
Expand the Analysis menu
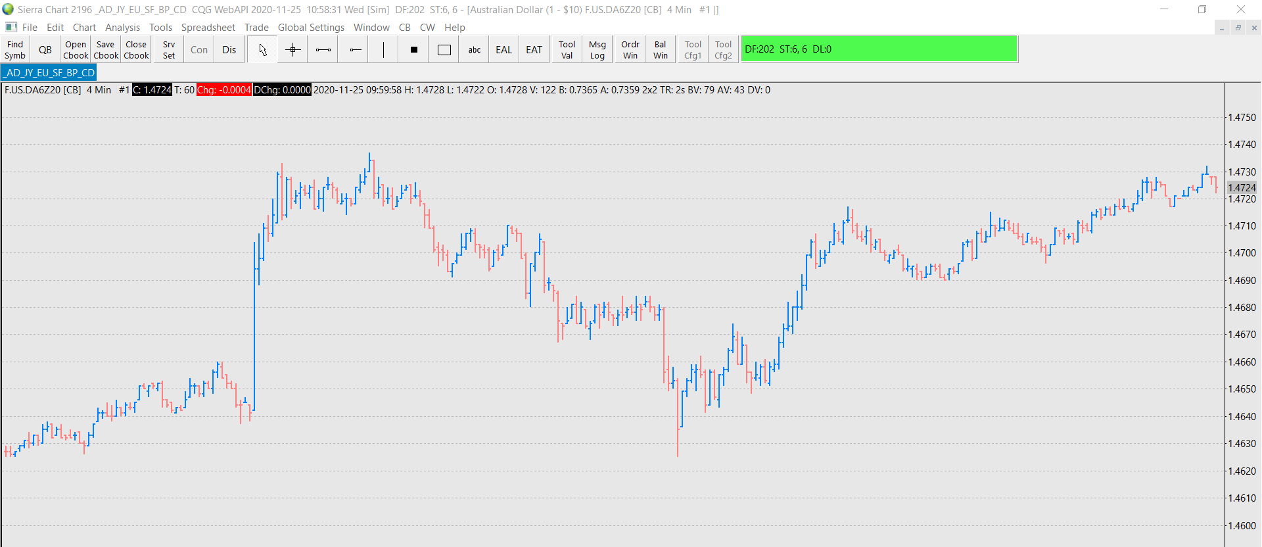point(122,27)
